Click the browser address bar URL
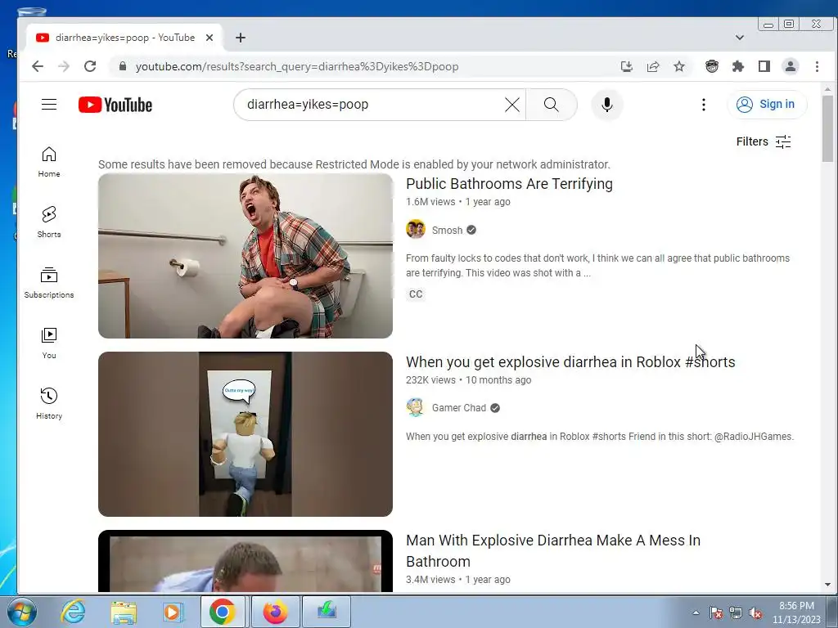 pyautogui.click(x=296, y=66)
